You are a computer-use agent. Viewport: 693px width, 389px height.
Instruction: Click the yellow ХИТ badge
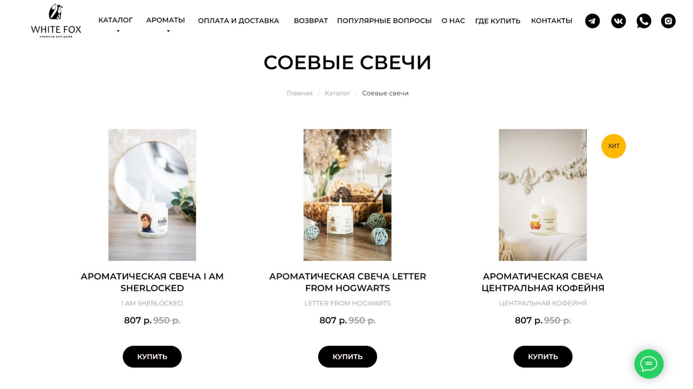tap(613, 146)
